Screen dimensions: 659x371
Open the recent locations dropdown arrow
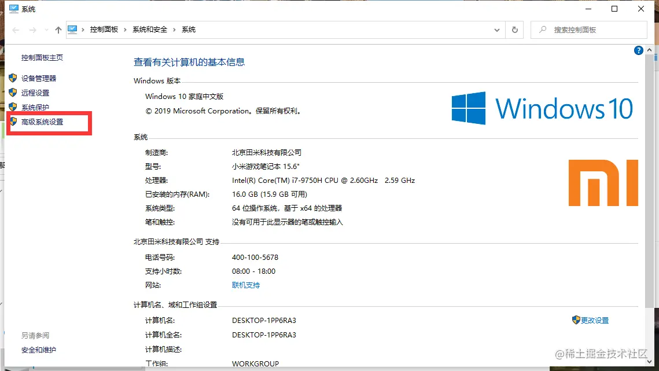(46, 30)
